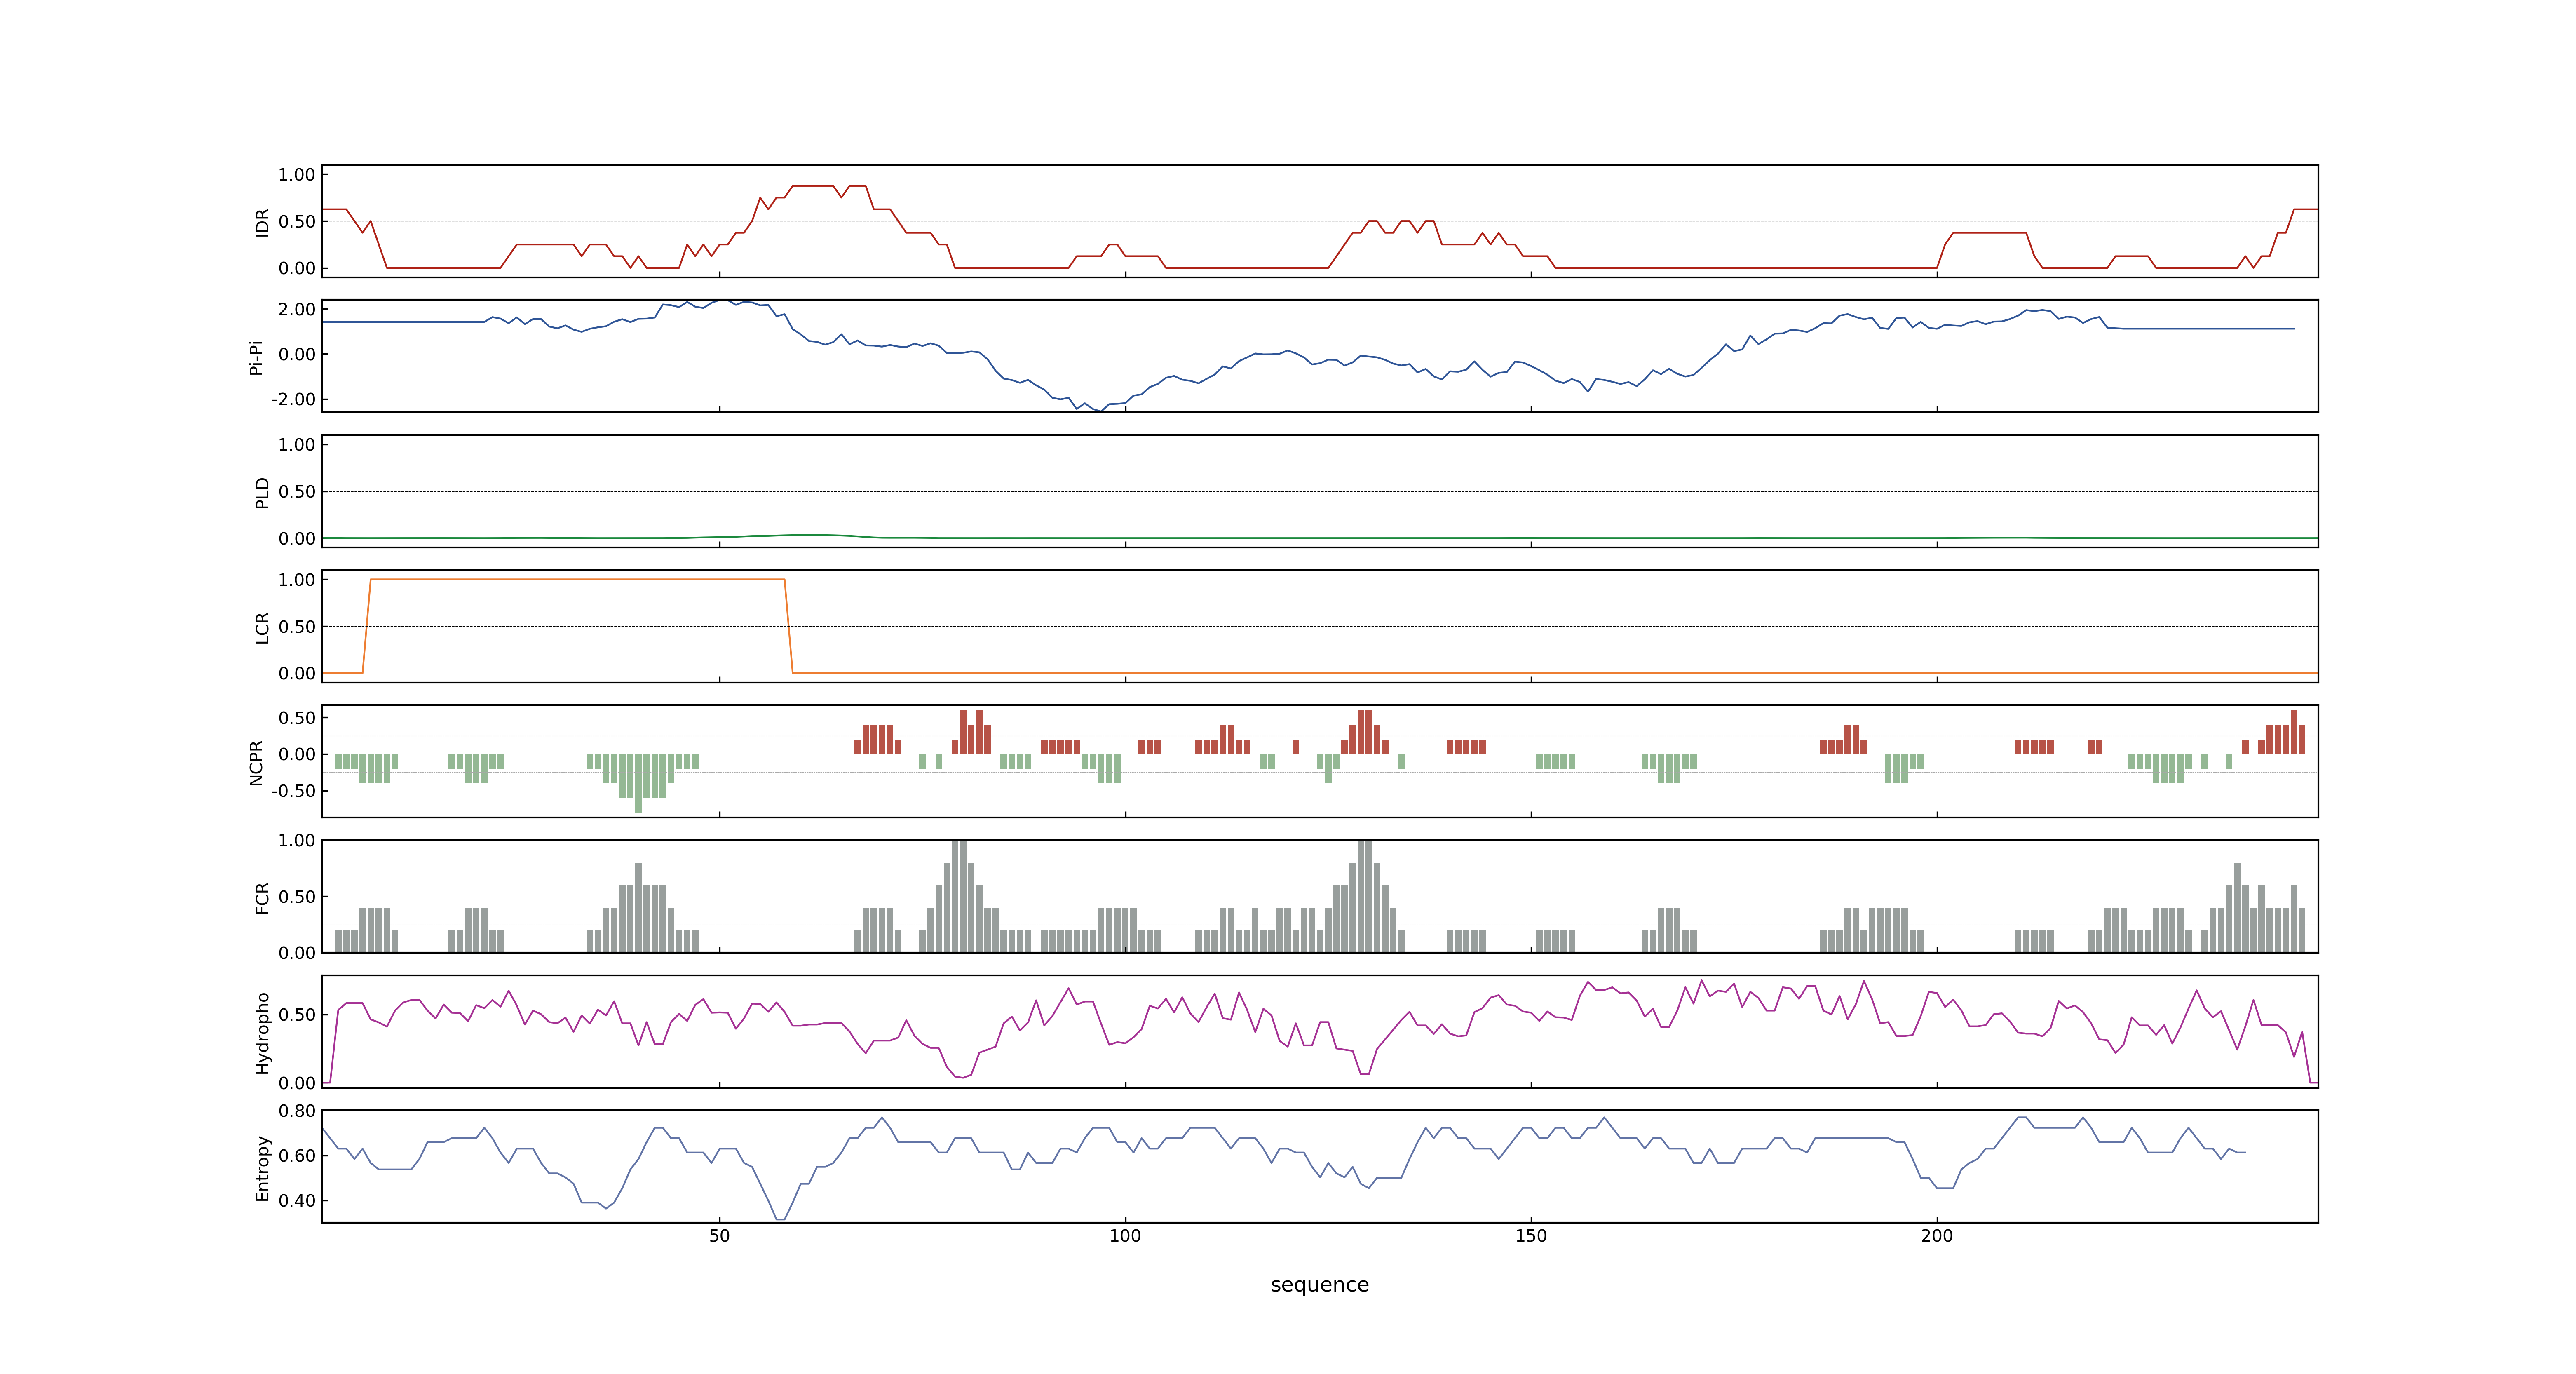Click the Pi-Pi y-axis label
Image resolution: width=2576 pixels, height=1374 pixels.
click(256, 357)
